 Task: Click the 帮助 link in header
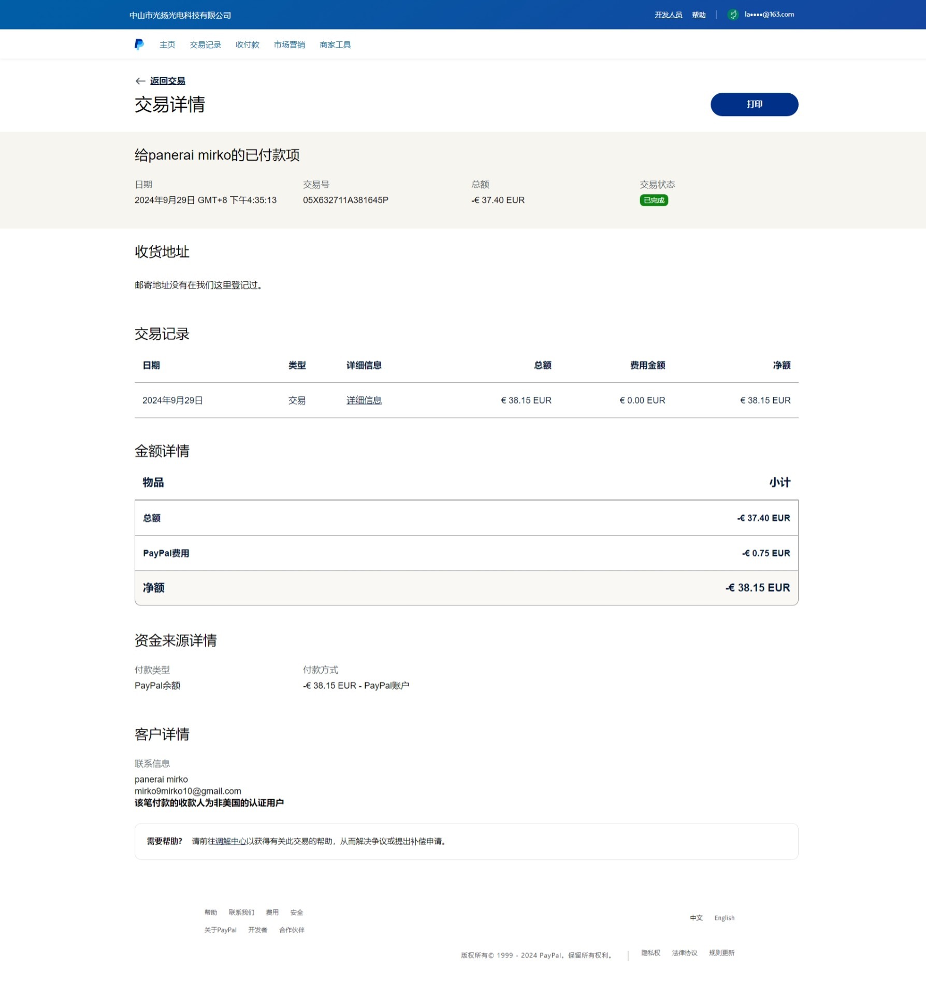(699, 15)
